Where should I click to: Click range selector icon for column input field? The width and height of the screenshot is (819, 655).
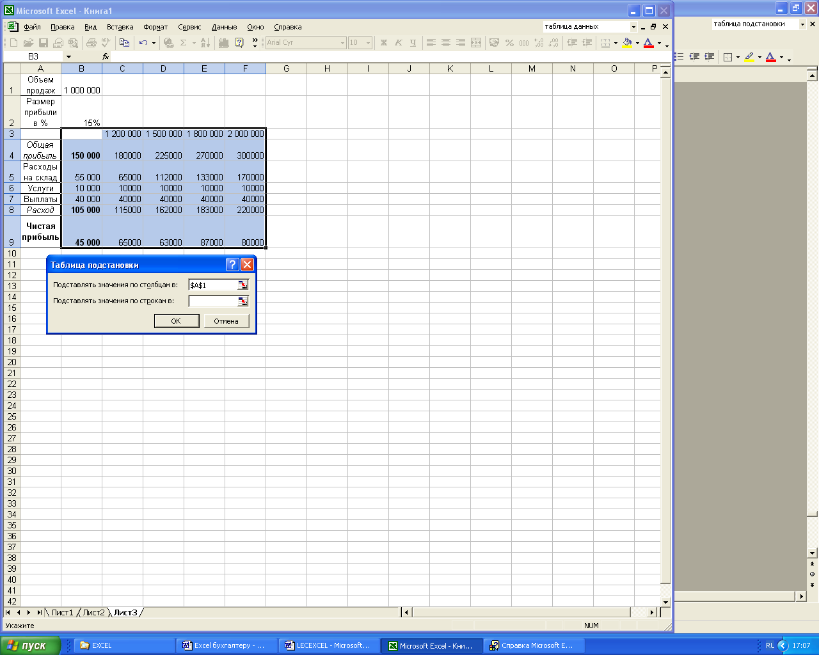coord(243,285)
